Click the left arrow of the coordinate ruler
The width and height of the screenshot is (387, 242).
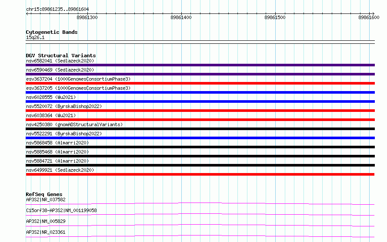tap(27, 13)
